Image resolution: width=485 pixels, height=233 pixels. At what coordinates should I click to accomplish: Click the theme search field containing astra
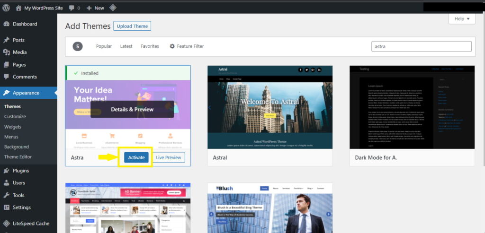422,47
